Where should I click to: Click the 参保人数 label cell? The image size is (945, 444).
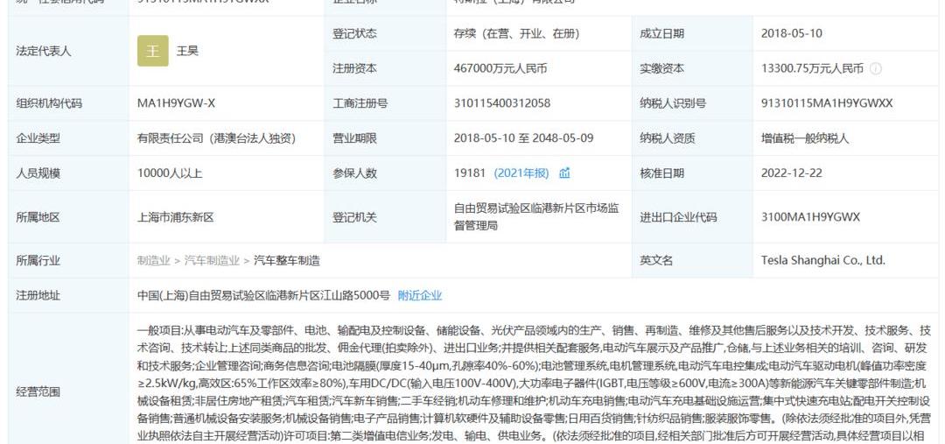[x=386, y=173]
